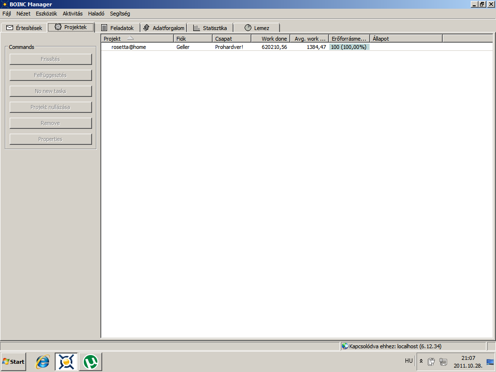This screenshot has height=372, width=496.
Task: Click the connection globe icon in status bar
Action: [x=345, y=346]
